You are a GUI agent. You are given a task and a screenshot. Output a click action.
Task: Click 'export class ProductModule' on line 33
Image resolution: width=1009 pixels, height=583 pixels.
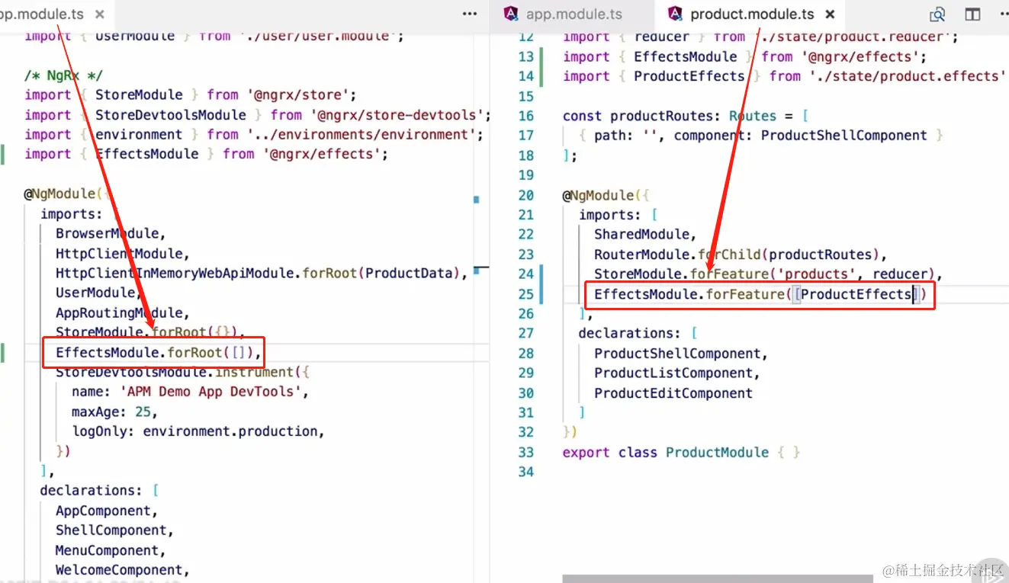pos(666,453)
